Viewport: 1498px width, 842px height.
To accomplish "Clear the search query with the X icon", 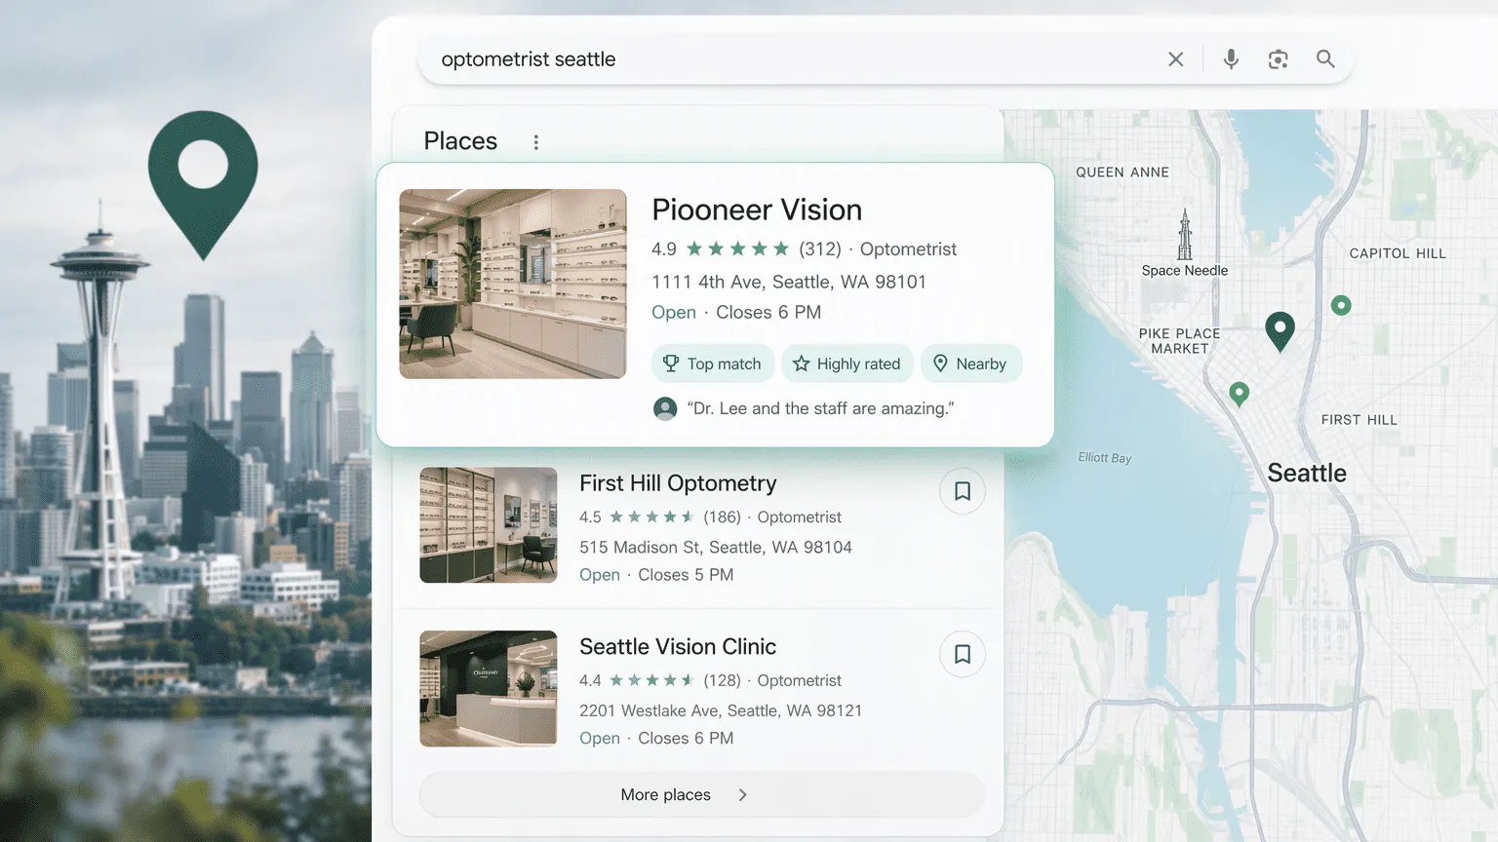I will click(x=1175, y=59).
